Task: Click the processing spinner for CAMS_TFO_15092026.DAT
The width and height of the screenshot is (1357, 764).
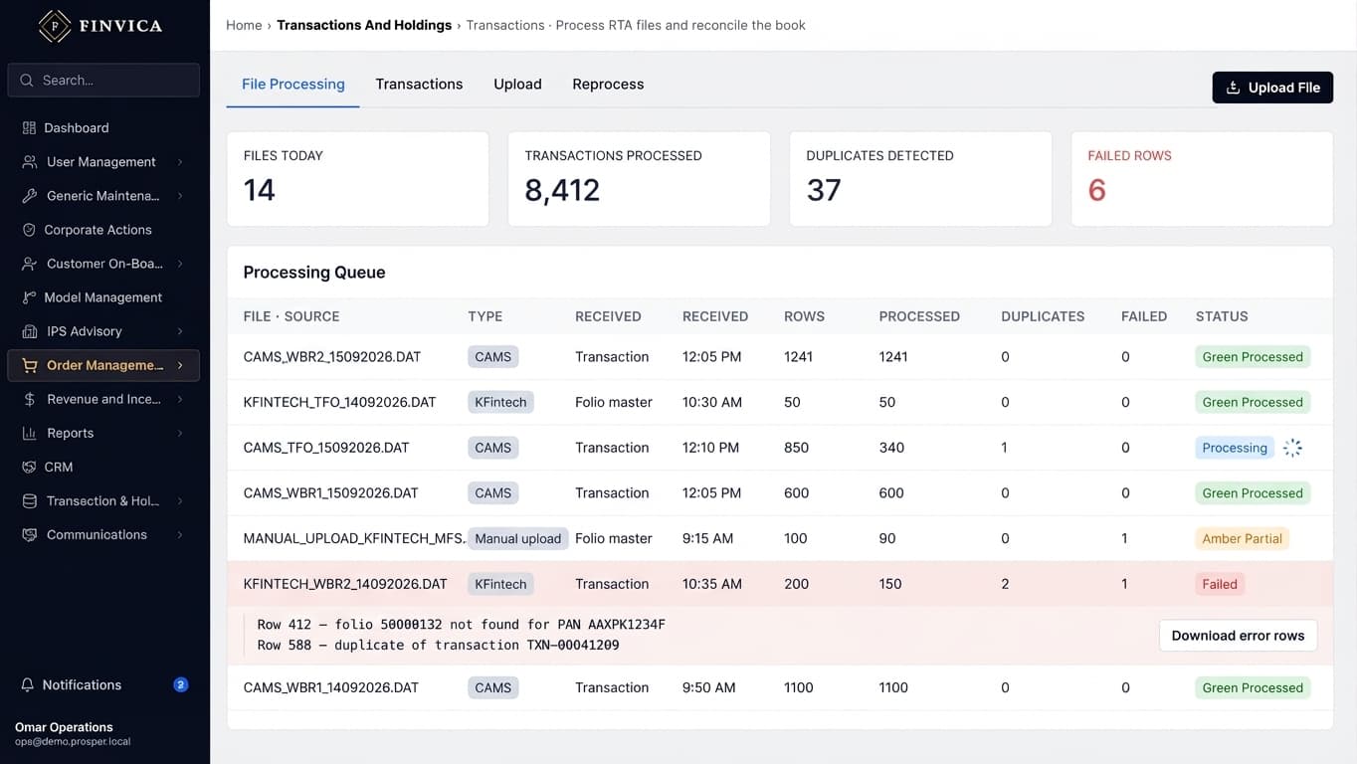Action: click(x=1292, y=448)
